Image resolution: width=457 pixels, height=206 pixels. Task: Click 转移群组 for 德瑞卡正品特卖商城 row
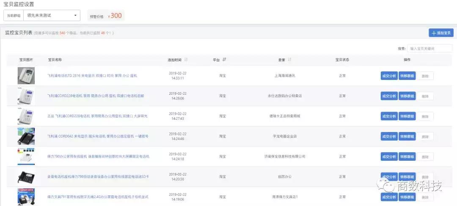coord(407,116)
